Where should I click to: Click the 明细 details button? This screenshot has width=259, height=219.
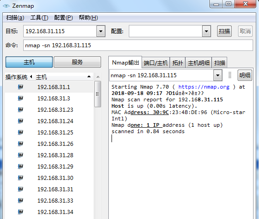[x=245, y=75]
